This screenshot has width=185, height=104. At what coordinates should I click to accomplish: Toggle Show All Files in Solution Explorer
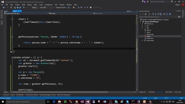point(161,14)
